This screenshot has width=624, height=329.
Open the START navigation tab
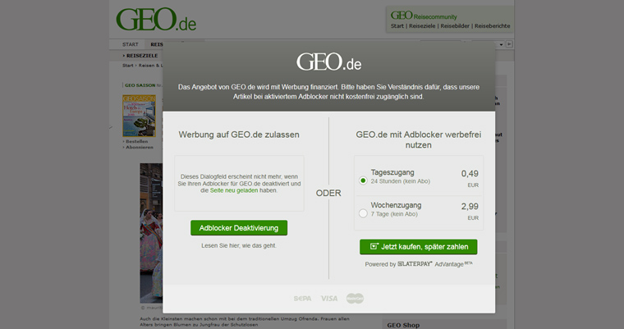click(x=130, y=44)
